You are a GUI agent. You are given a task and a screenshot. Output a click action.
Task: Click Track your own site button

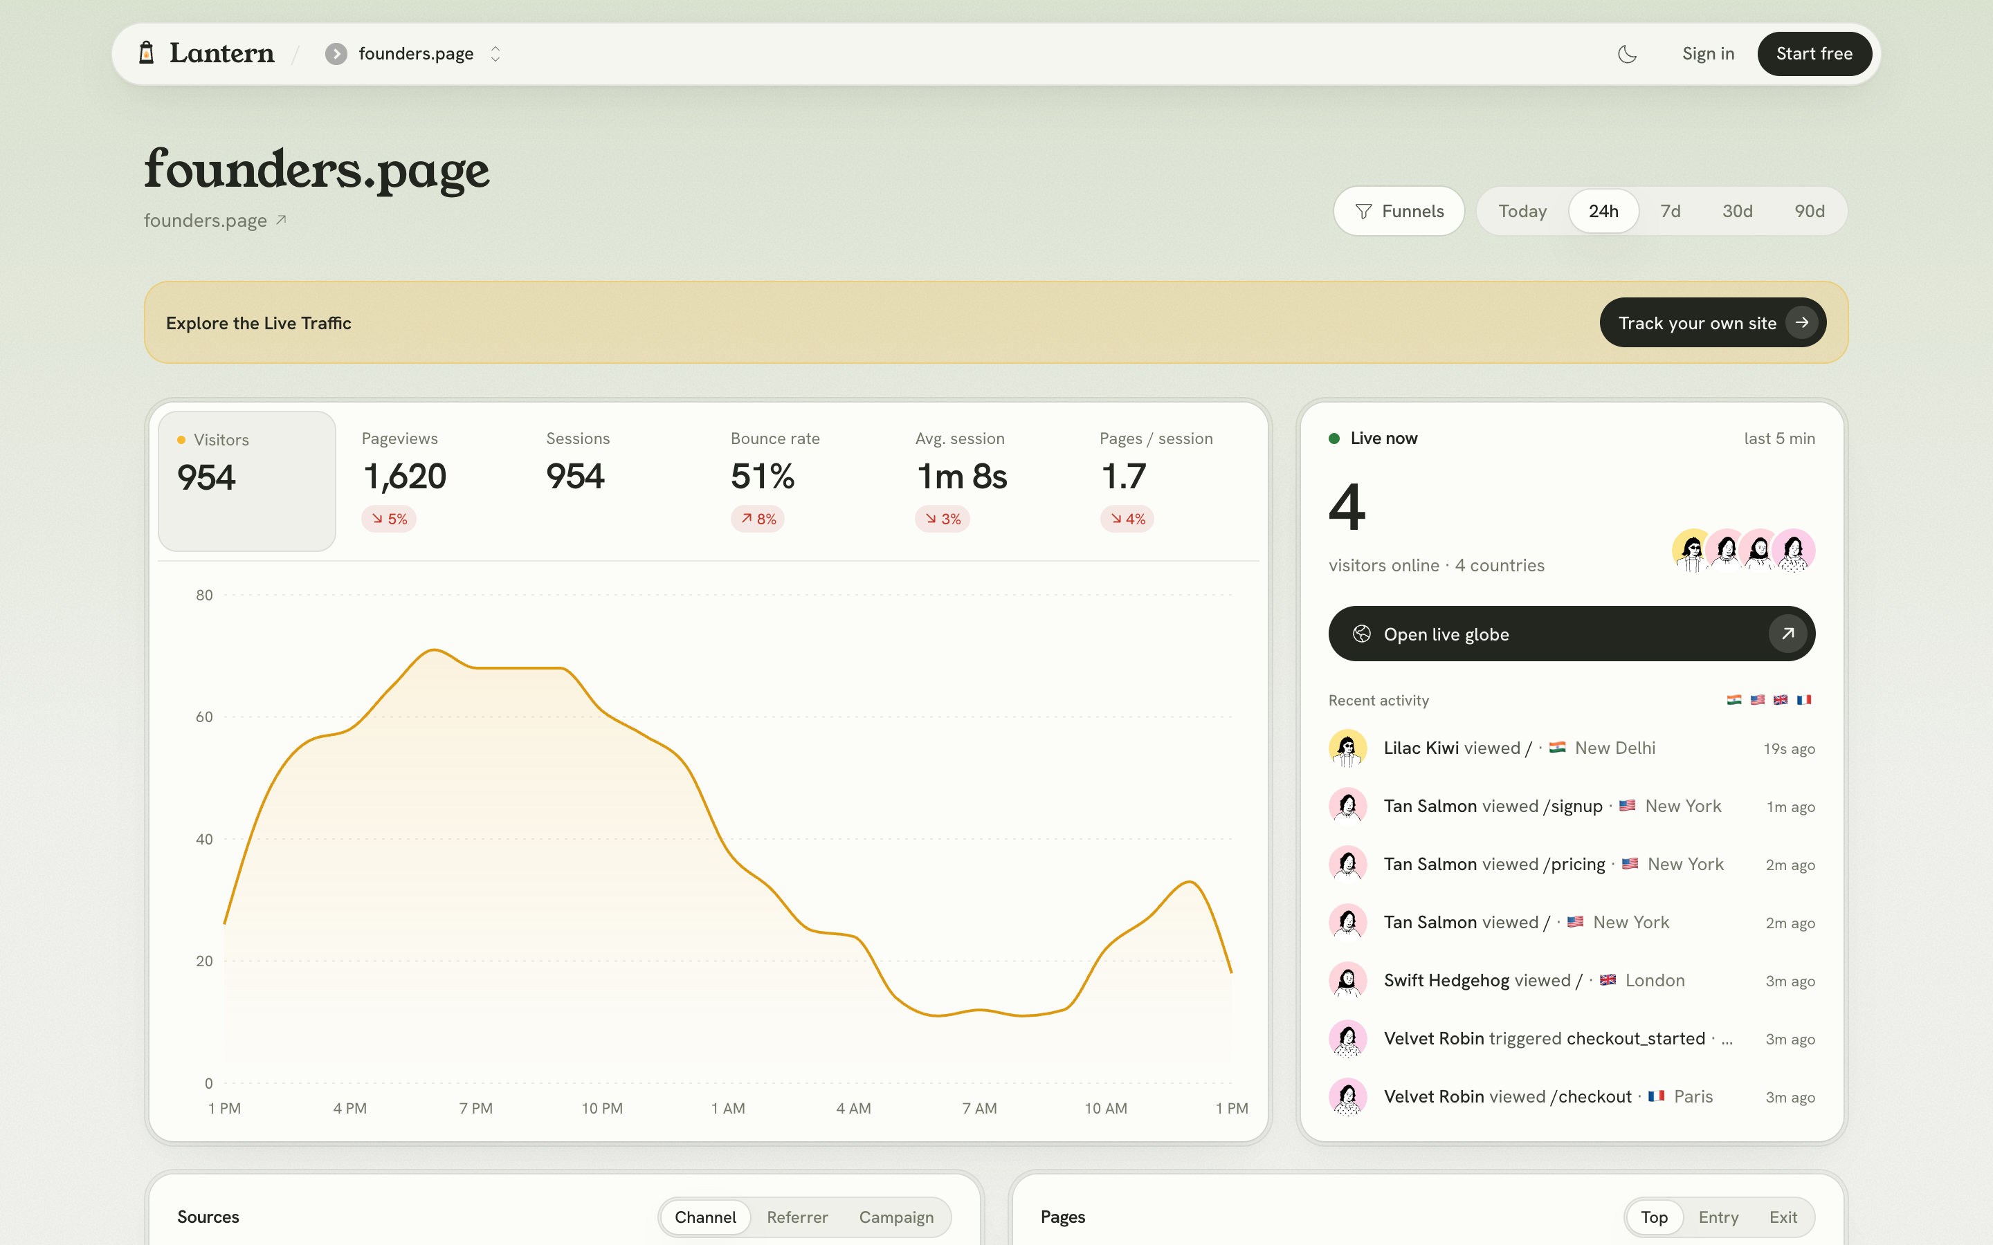click(x=1712, y=323)
